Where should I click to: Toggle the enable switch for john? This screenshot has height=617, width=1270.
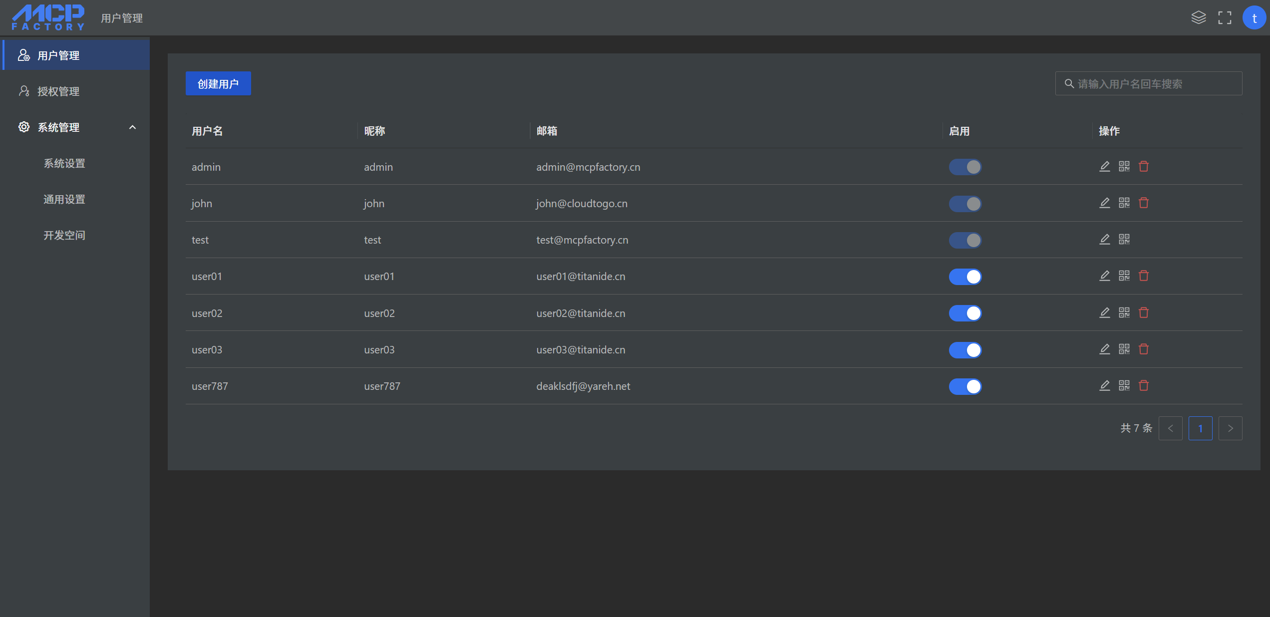pos(965,204)
